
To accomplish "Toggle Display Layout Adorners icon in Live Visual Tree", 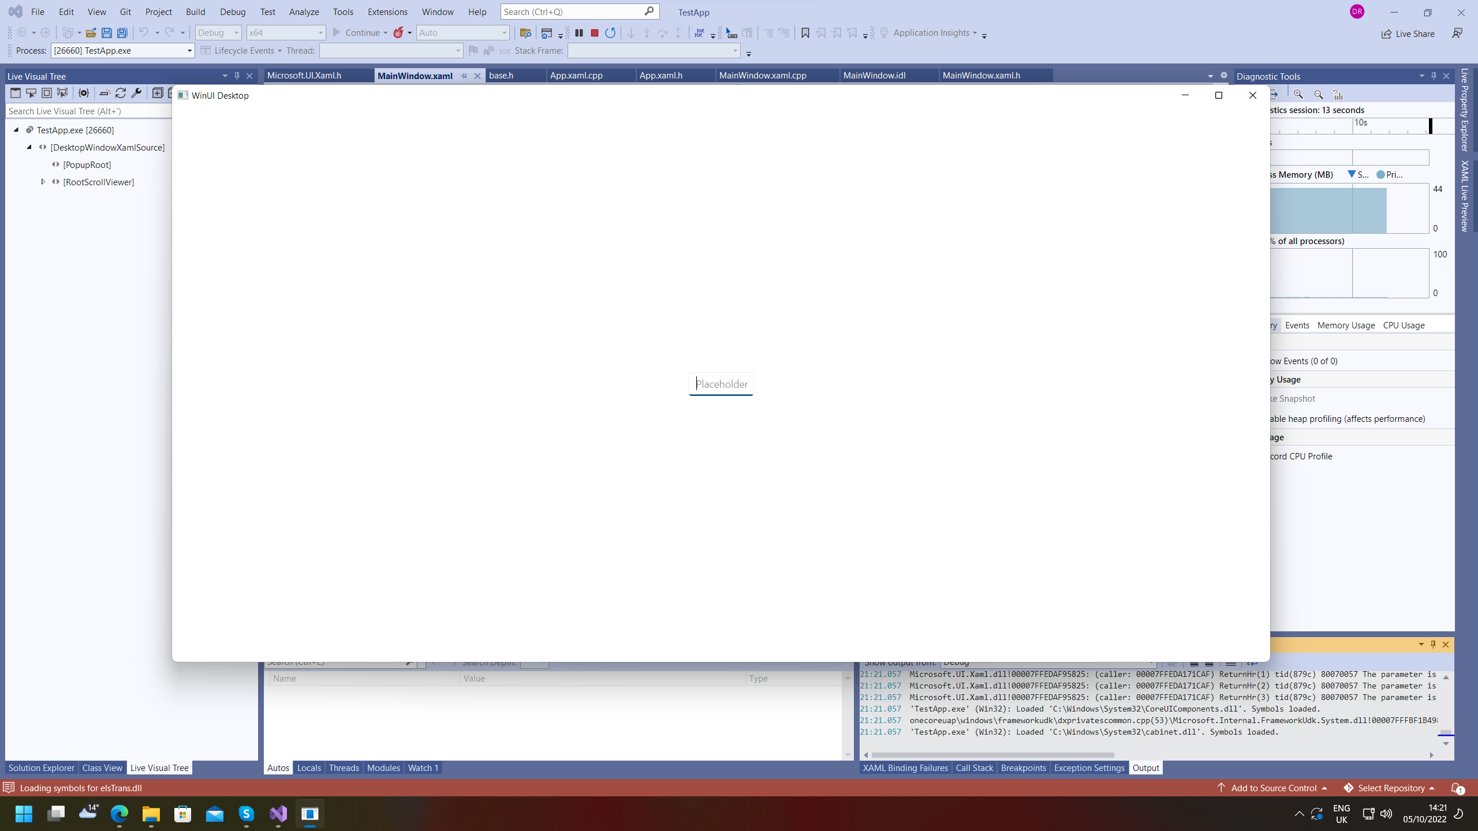I will [47, 93].
